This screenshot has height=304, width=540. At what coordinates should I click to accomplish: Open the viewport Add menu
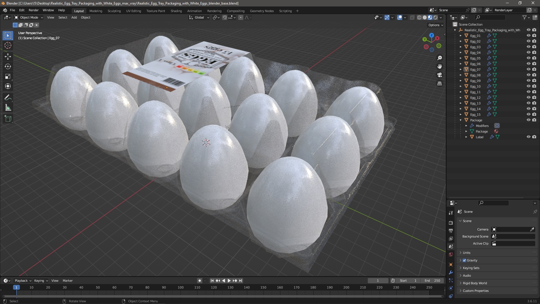tap(74, 17)
